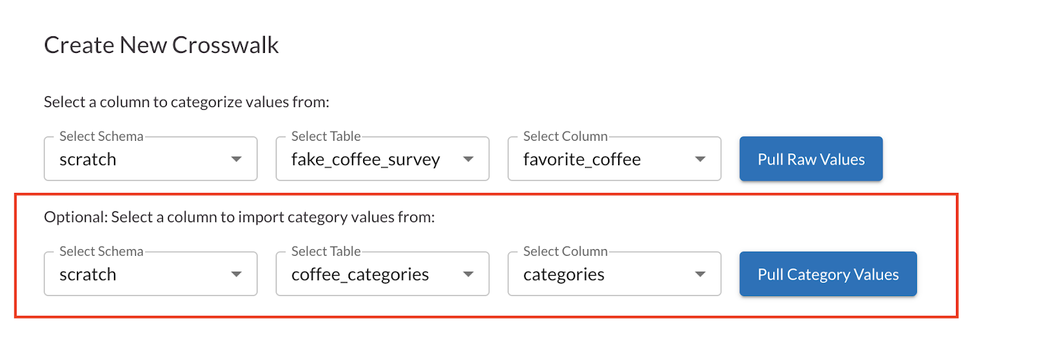Open the scratch schema dropdown for category import
Screen dimensions: 1060x343
tap(150, 274)
